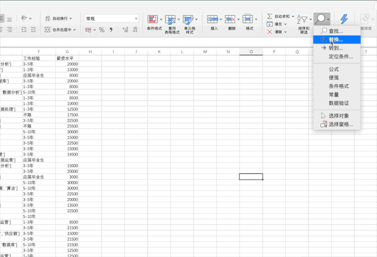Toggle Merge & Center (合并后居中)
The height and width of the screenshot is (257, 377).
click(60, 30)
